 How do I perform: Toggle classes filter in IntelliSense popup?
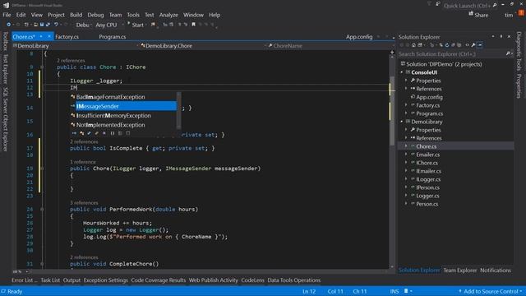[x=81, y=133]
